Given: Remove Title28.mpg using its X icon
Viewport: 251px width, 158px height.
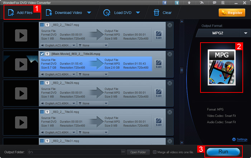Looking at the screenshot, I should 170,54.
